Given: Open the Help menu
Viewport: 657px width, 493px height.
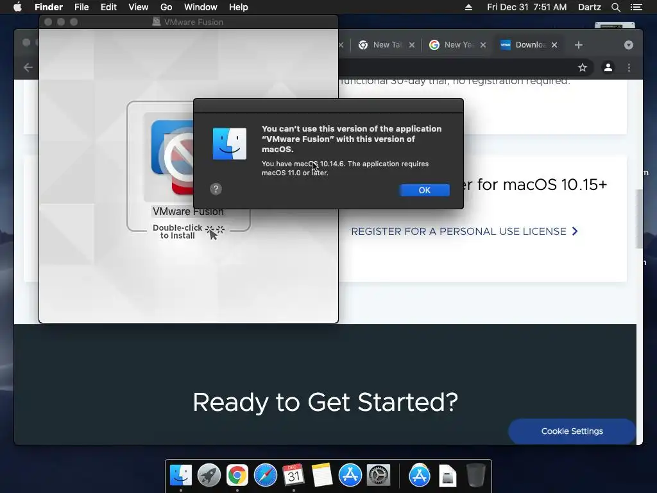Looking at the screenshot, I should 239,7.
